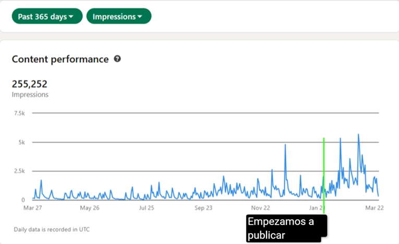Click the caret arrow in Past 365 days

tap(71, 17)
